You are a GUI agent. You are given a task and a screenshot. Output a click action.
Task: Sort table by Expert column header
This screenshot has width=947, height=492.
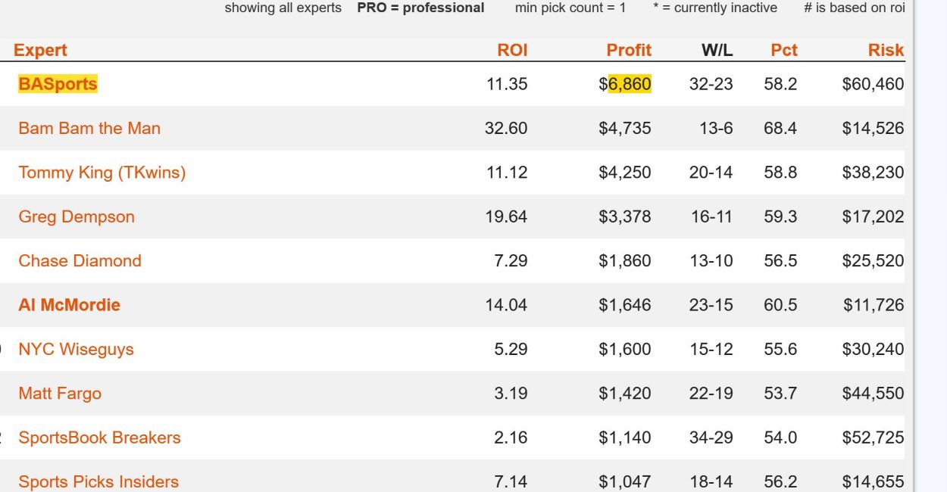40,50
